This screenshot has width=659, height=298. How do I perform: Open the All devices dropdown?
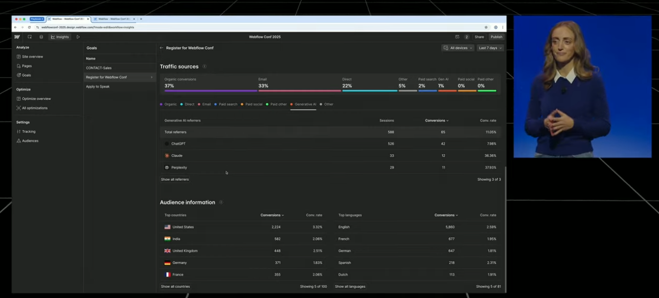pos(458,48)
